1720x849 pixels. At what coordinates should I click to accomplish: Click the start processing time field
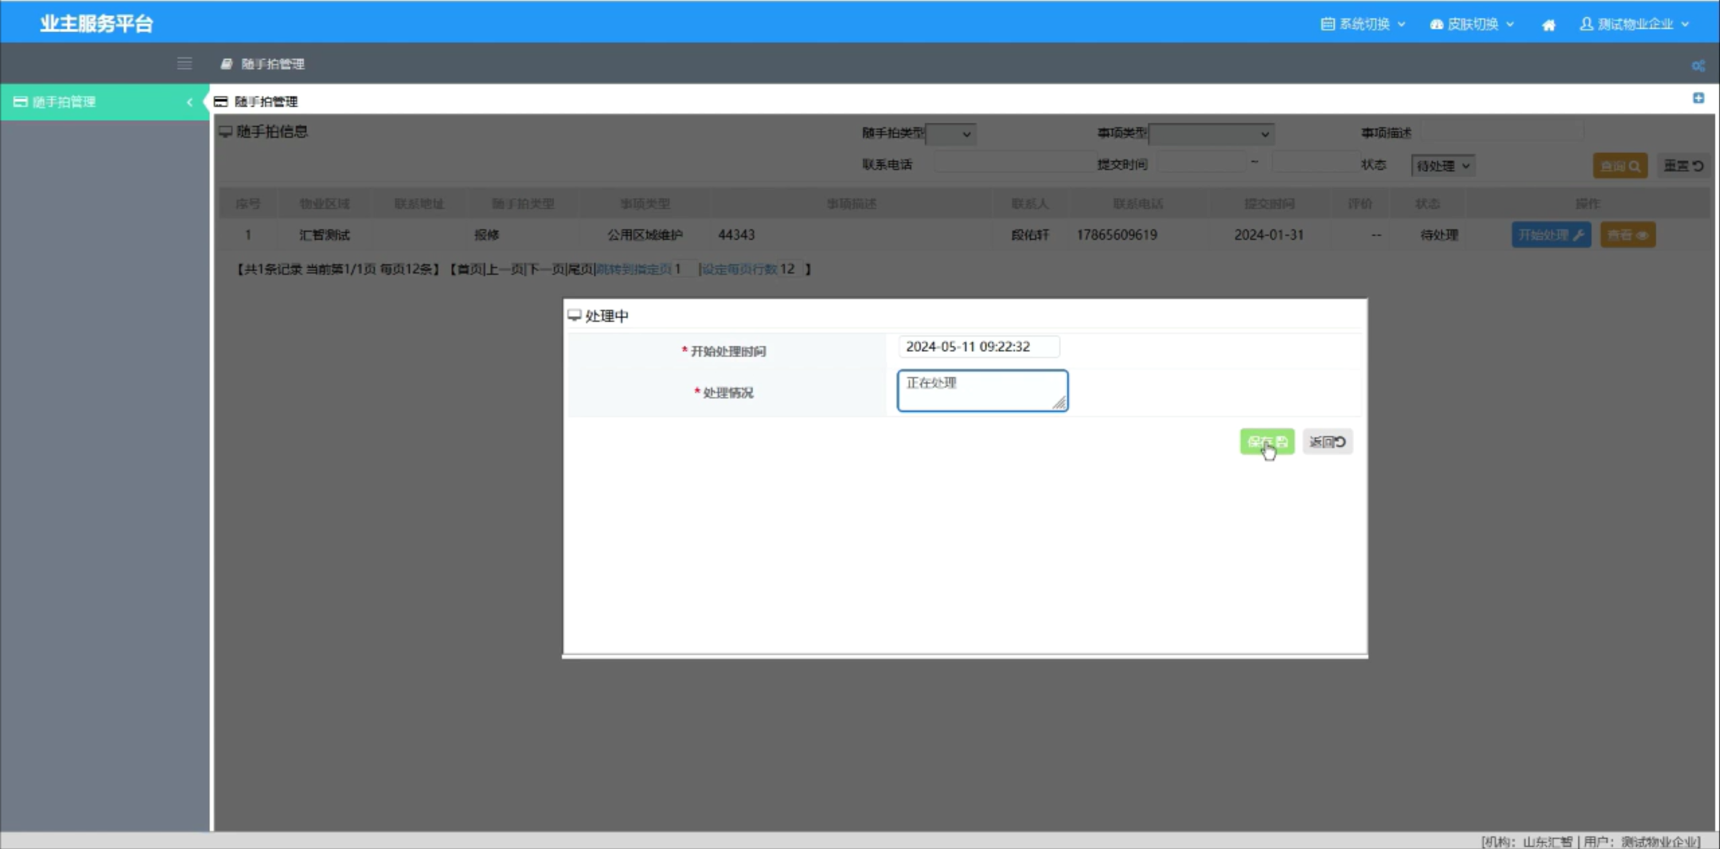(x=979, y=346)
